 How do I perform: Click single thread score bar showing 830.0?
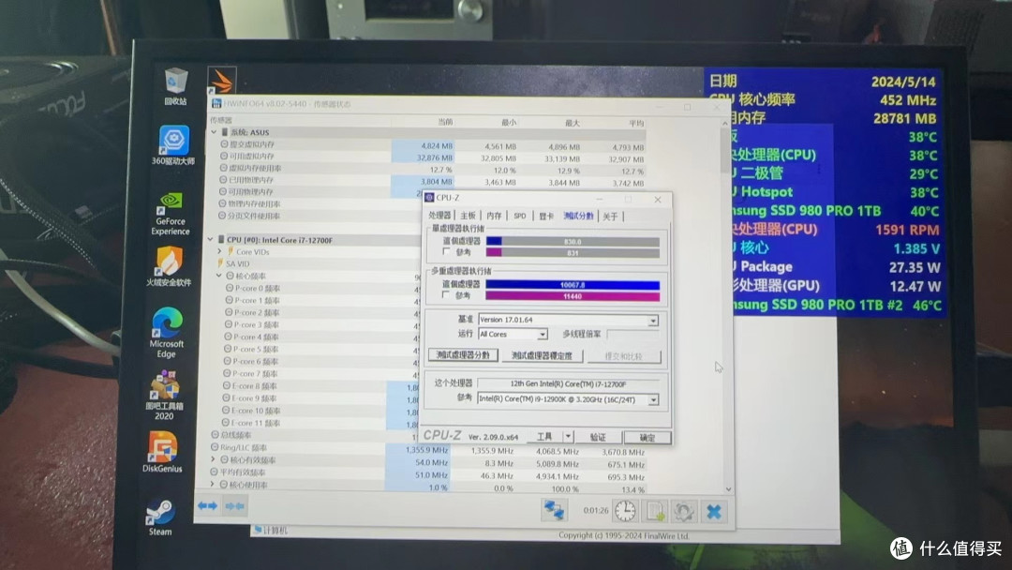point(573,242)
